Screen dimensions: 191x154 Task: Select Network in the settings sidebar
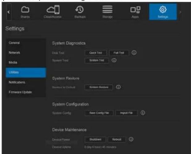click(26, 53)
